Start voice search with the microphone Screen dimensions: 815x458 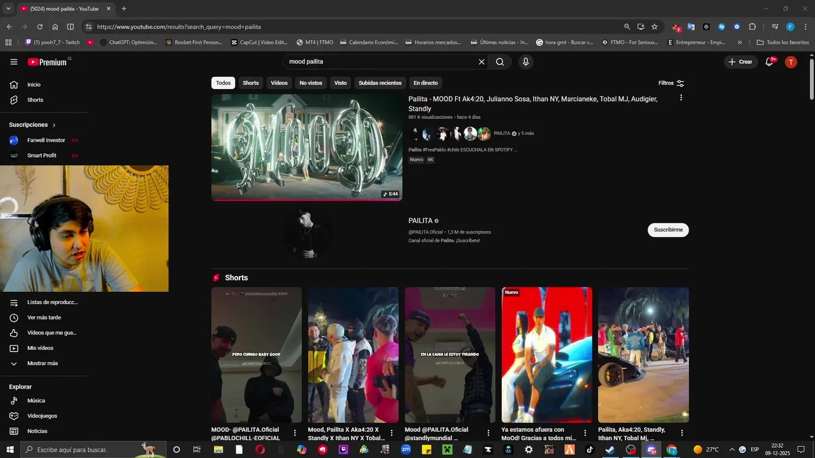(525, 62)
